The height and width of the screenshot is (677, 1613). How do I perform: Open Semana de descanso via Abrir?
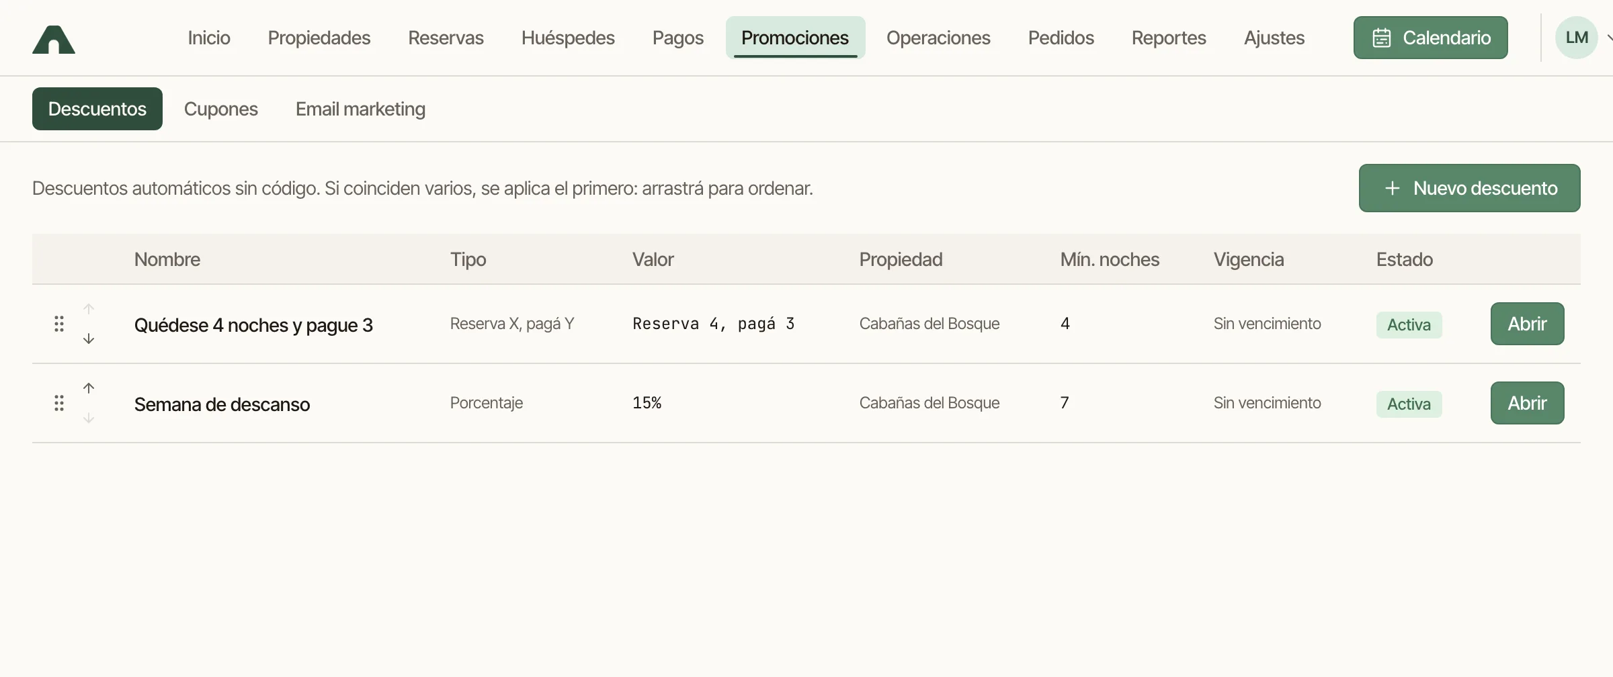click(1527, 403)
